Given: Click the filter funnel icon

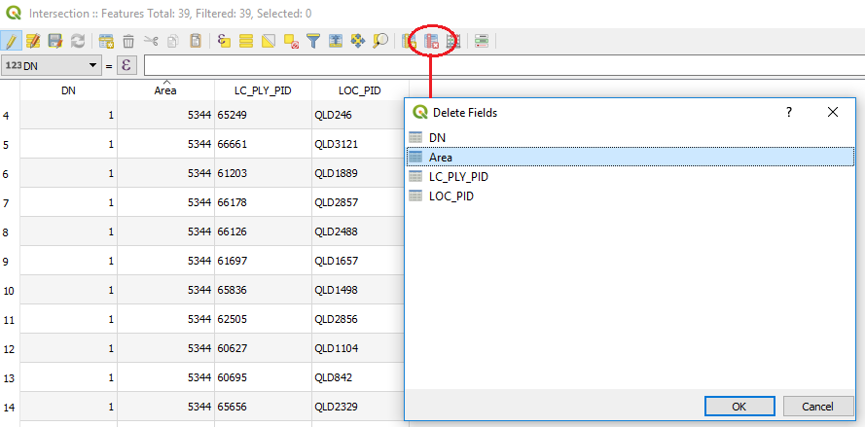Looking at the screenshot, I should [312, 41].
